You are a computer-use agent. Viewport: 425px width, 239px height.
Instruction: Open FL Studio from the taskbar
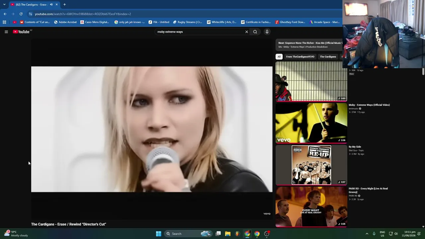[x=237, y=234]
